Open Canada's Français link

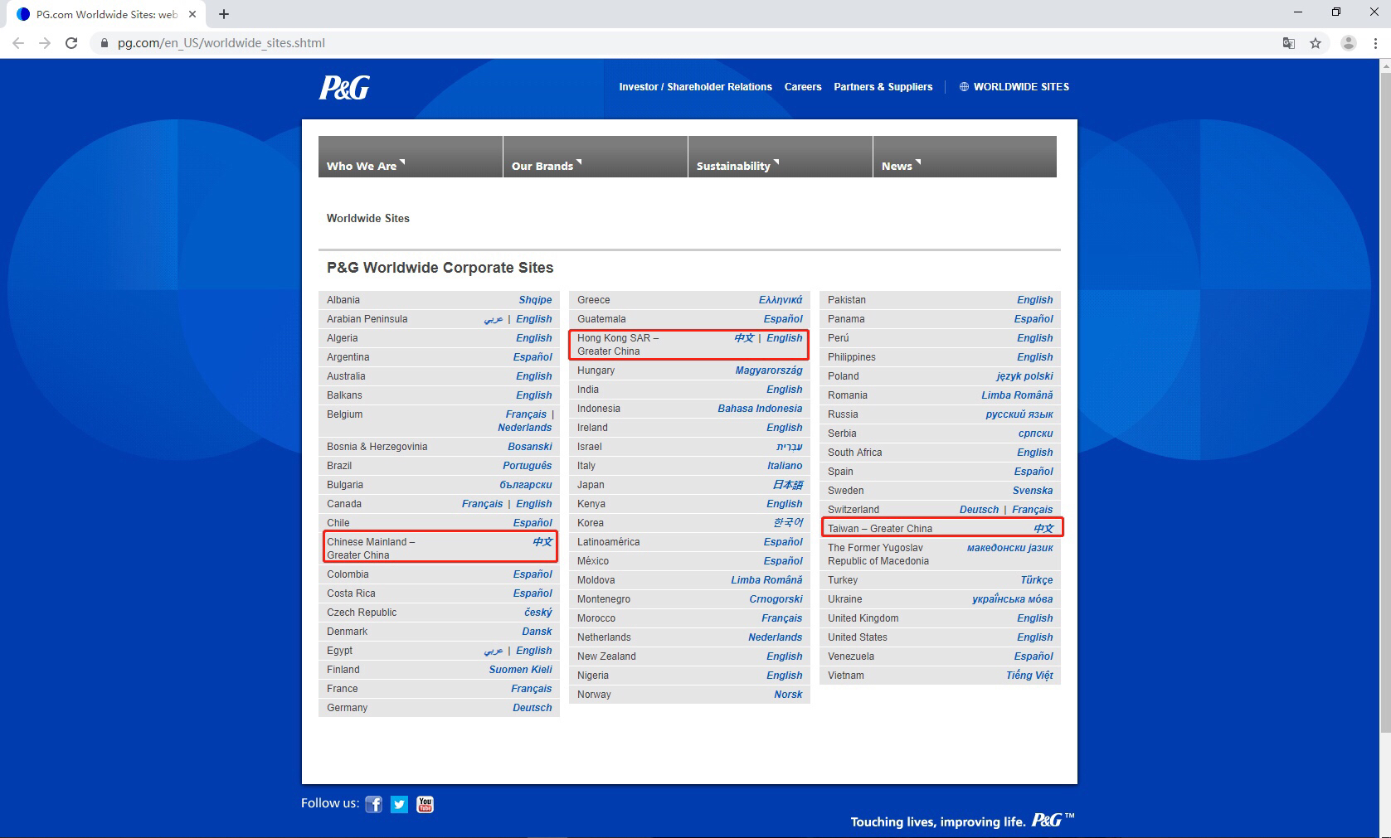click(482, 504)
